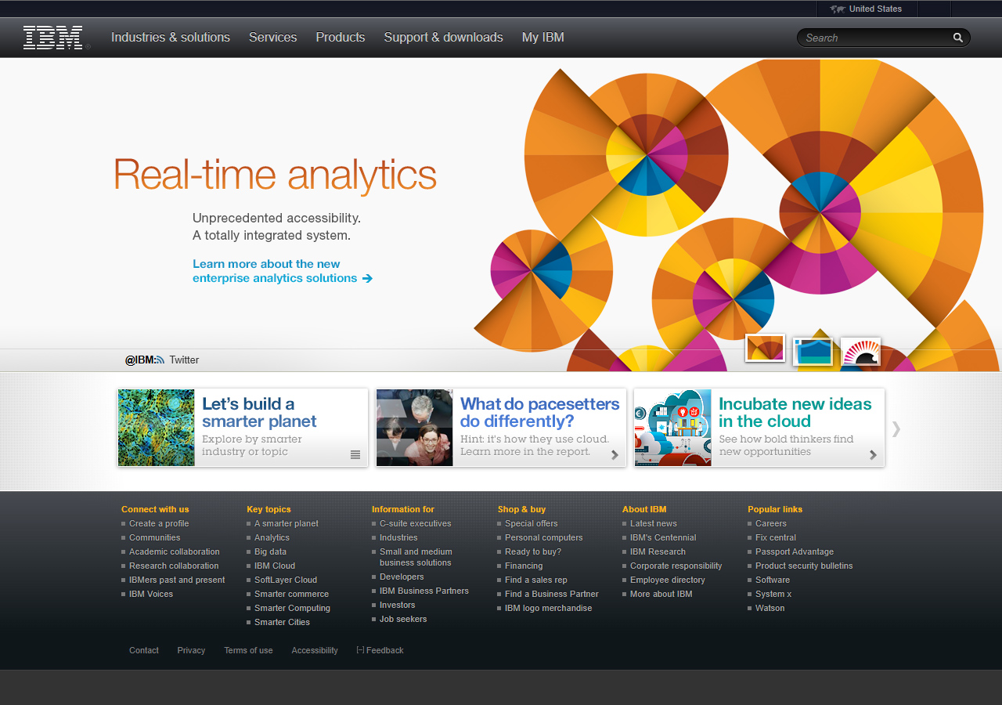
Task: Select the blue banner thumbnail
Action: click(x=813, y=351)
